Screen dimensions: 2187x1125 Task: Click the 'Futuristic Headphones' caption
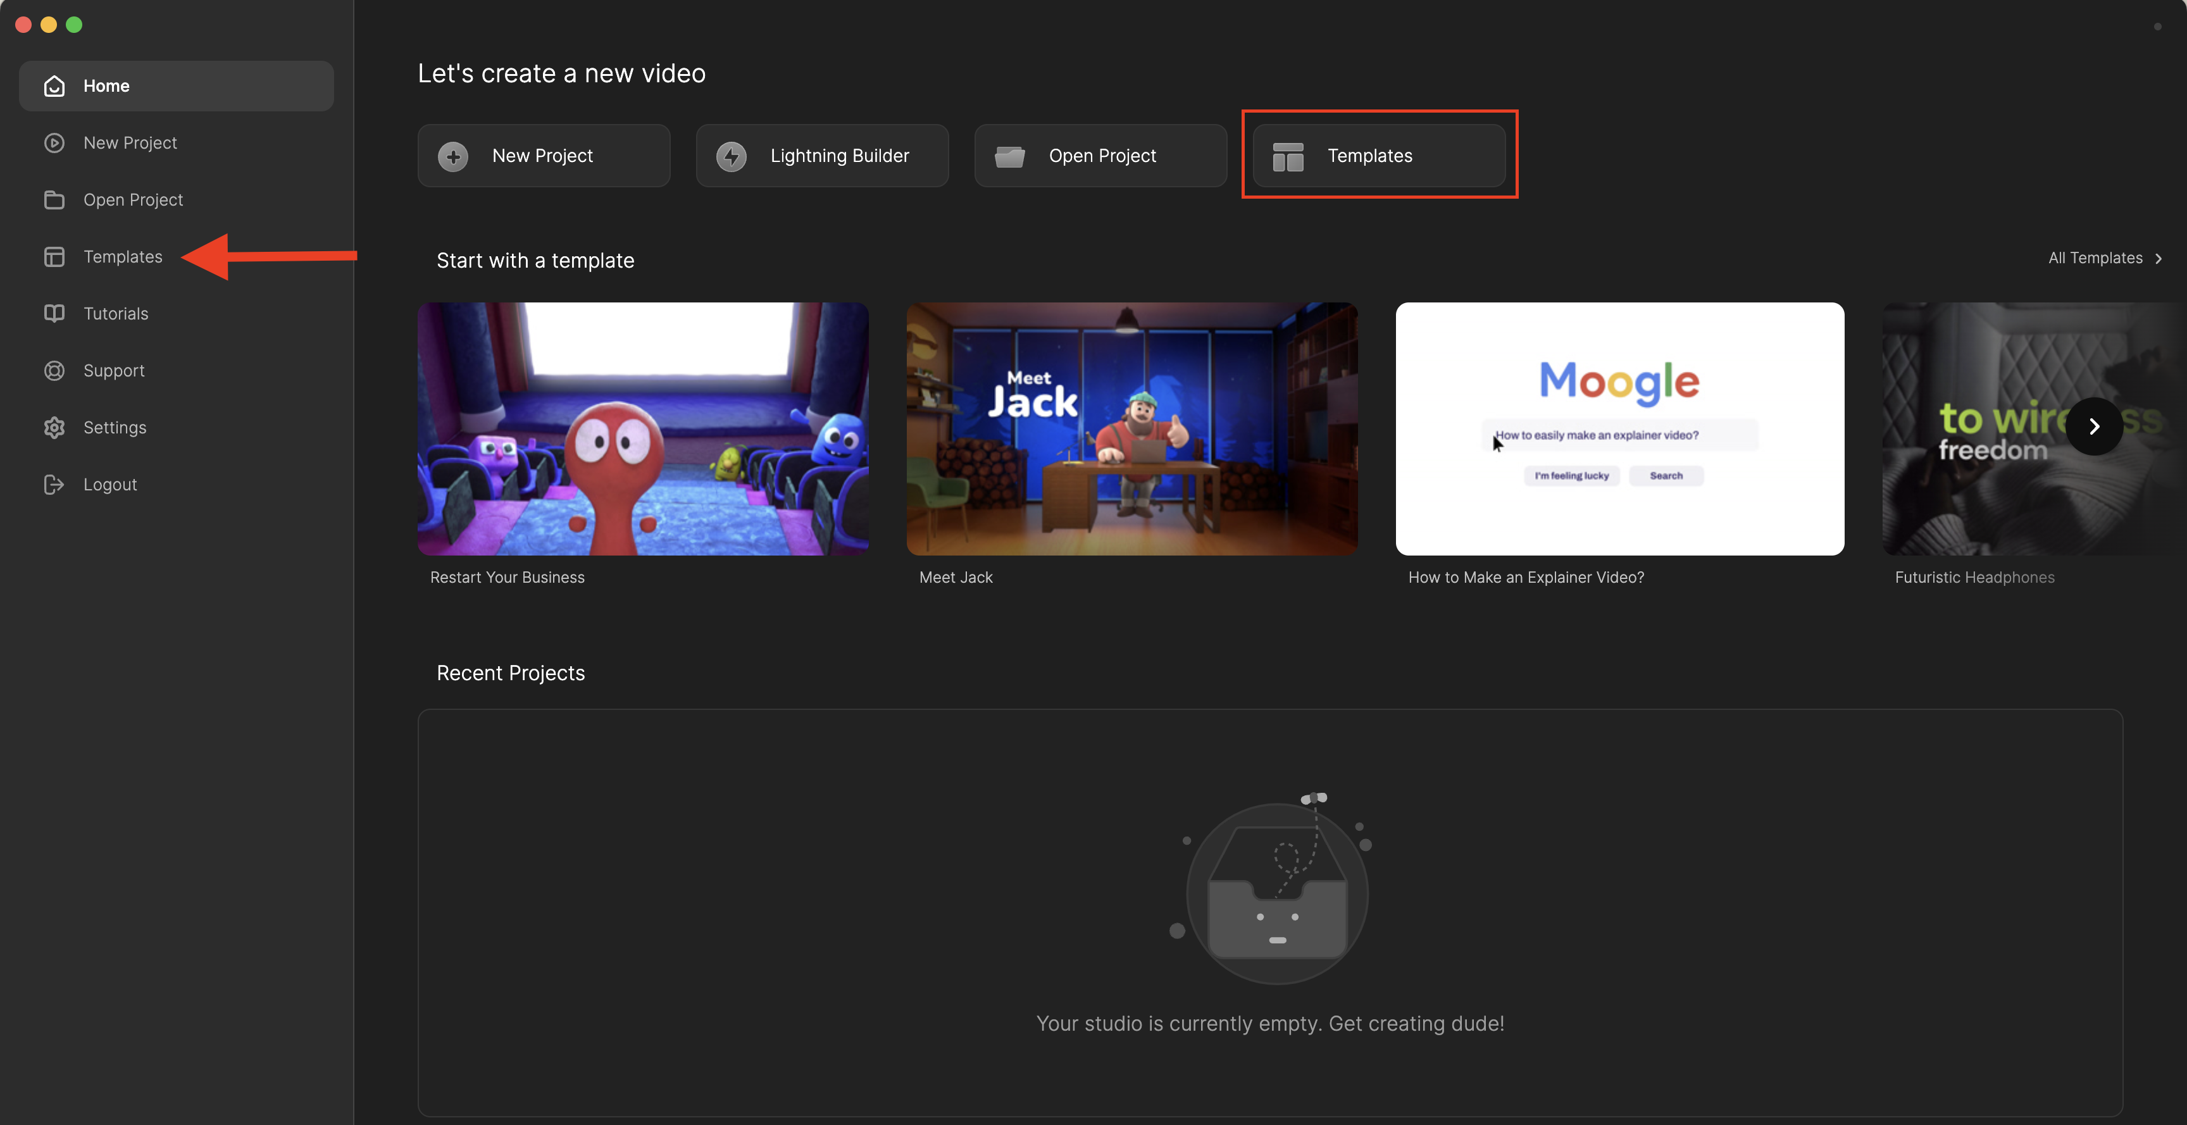[1975, 577]
